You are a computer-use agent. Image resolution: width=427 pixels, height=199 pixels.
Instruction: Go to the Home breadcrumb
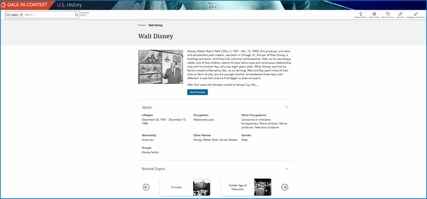[x=142, y=25]
